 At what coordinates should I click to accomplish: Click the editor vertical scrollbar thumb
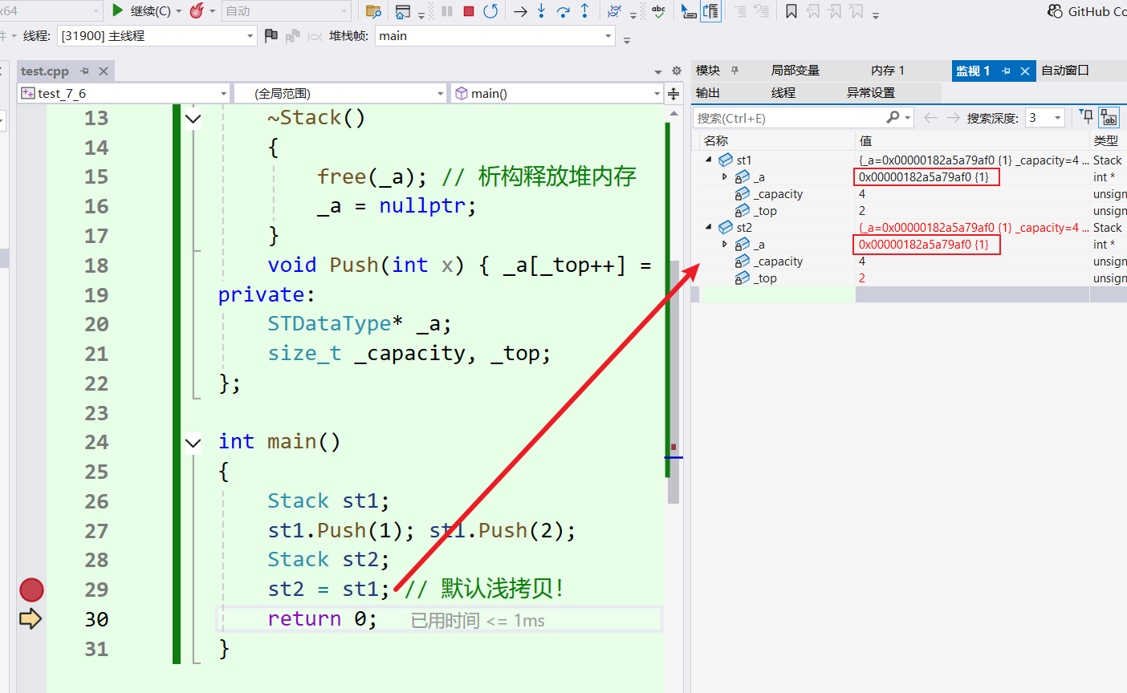[x=673, y=382]
